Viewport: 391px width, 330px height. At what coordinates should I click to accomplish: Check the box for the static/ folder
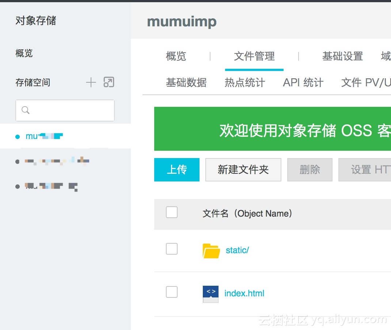pos(171,249)
